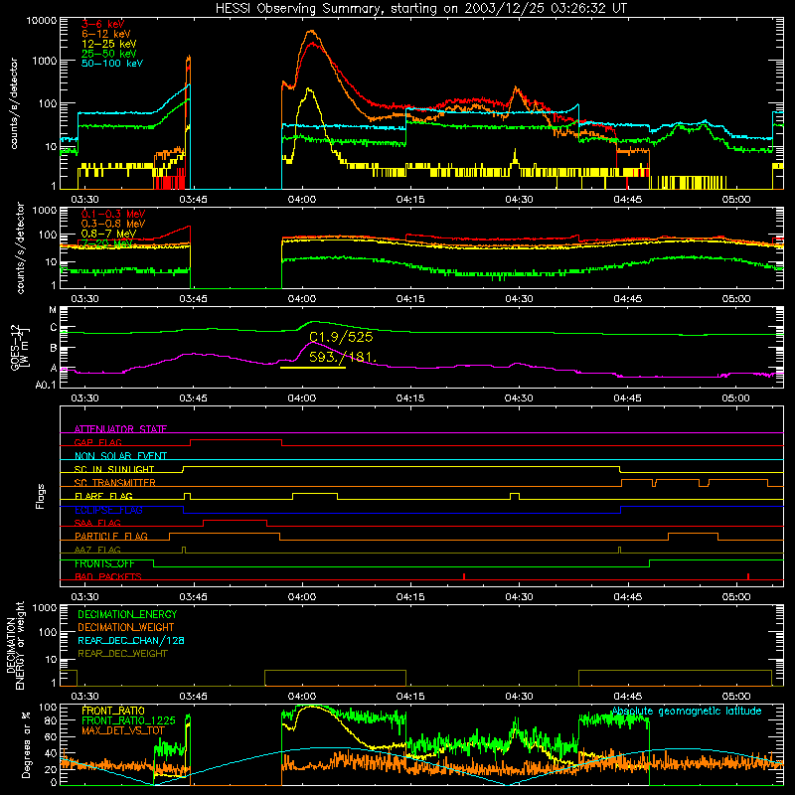Click the '593./181.' flare position annotation

click(343, 357)
